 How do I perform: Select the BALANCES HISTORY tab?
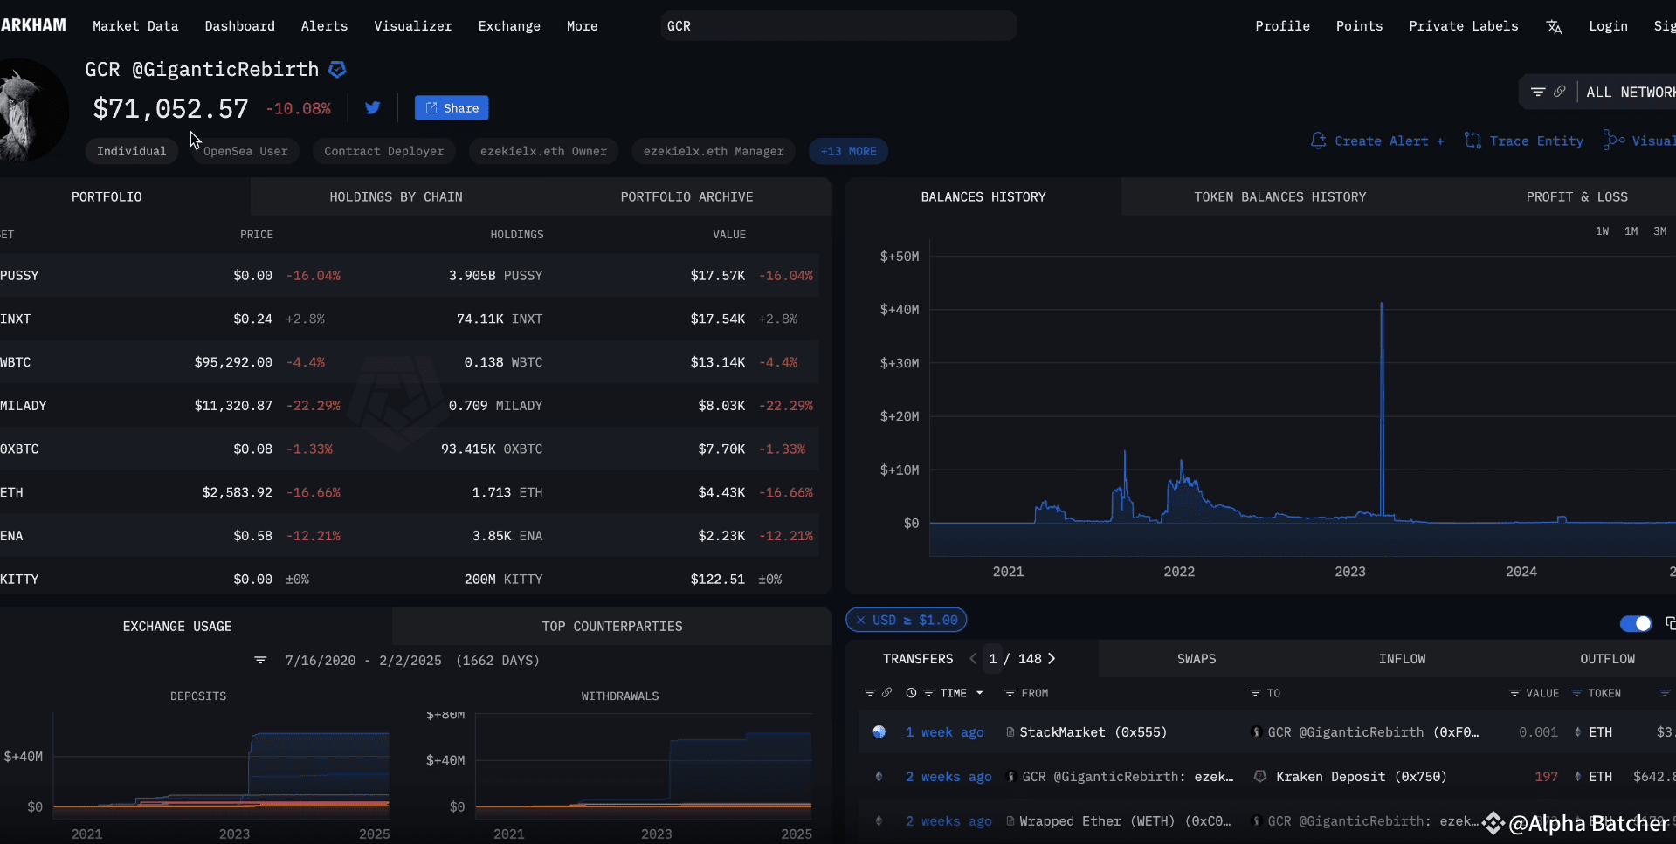[x=983, y=197]
